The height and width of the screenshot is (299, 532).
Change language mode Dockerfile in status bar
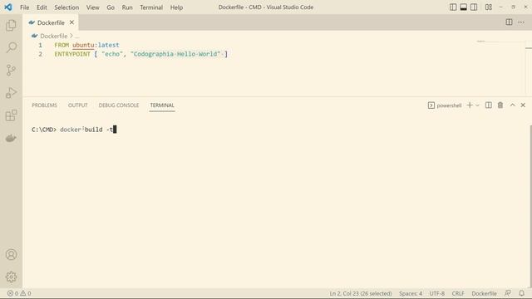[x=484, y=293]
